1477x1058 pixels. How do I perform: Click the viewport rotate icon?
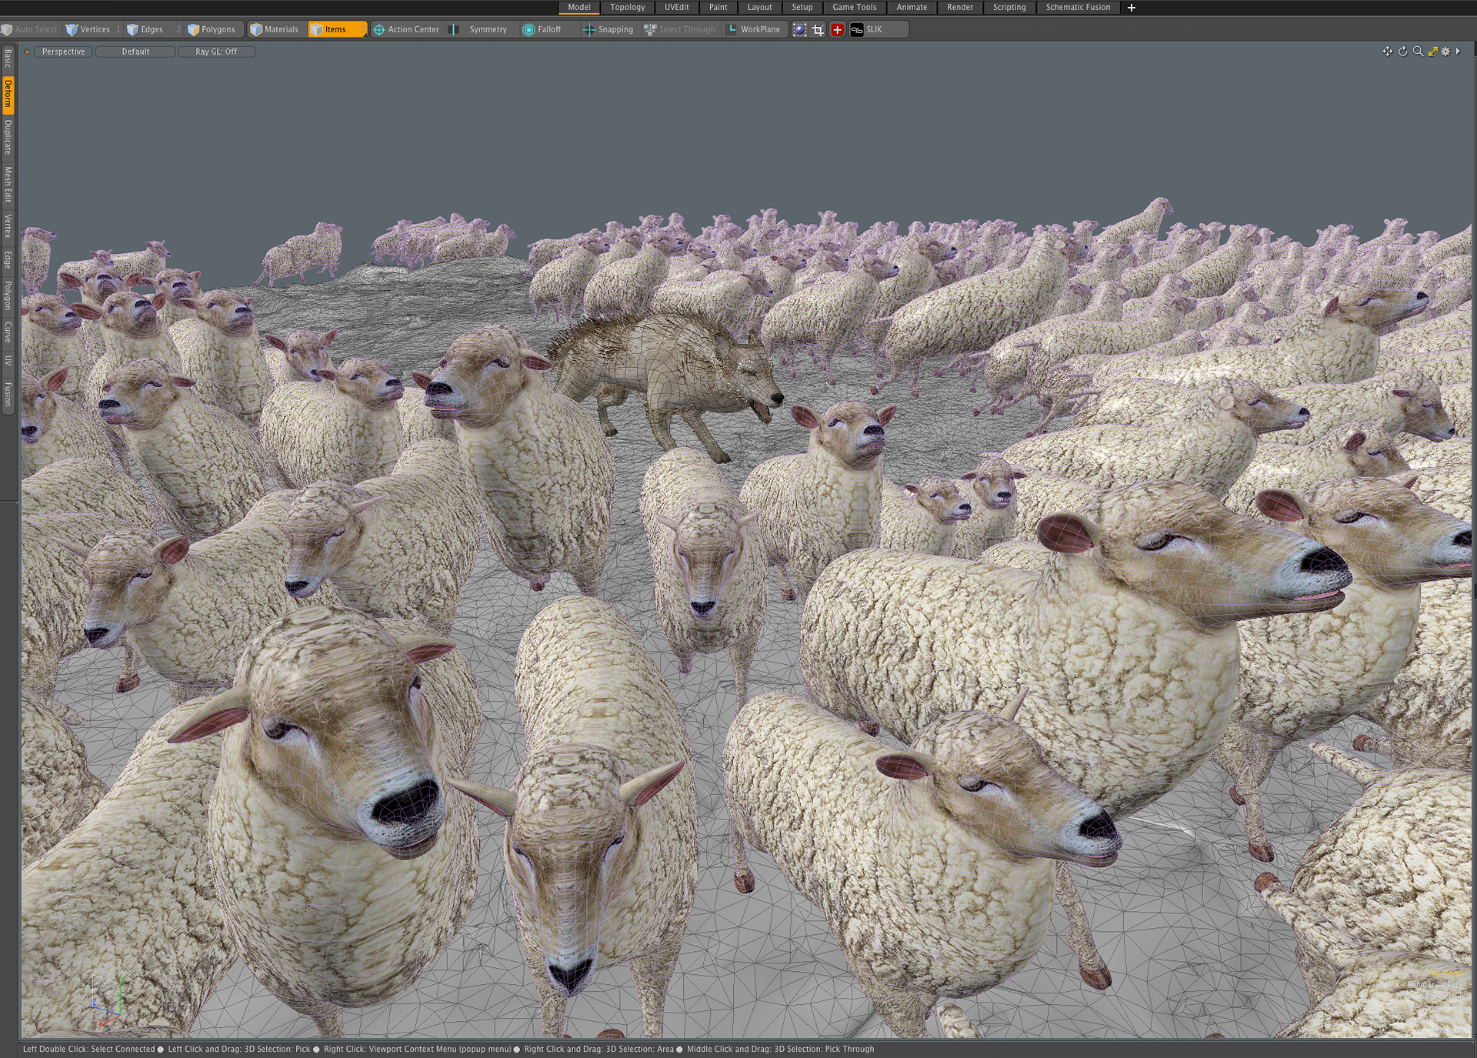pyautogui.click(x=1402, y=52)
